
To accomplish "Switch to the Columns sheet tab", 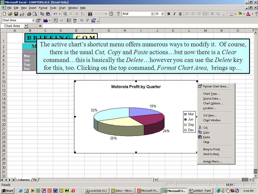I will click(x=24, y=180).
